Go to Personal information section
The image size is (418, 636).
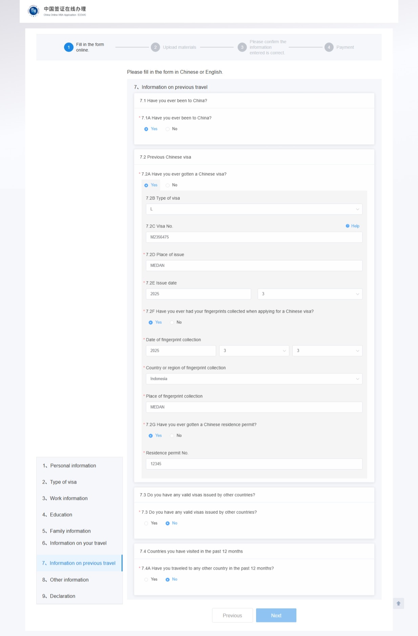73,466
